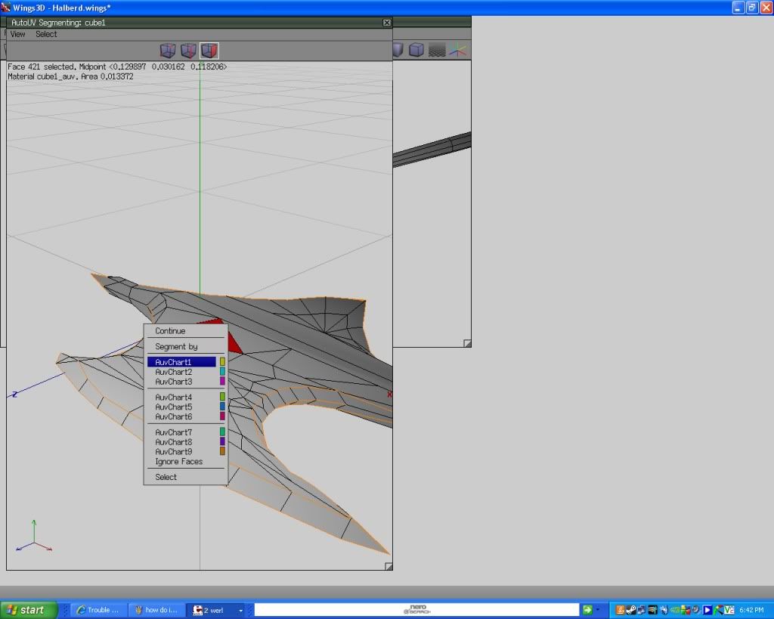The image size is (774, 619).
Task: Click inside the Nero search field
Action: (x=416, y=609)
